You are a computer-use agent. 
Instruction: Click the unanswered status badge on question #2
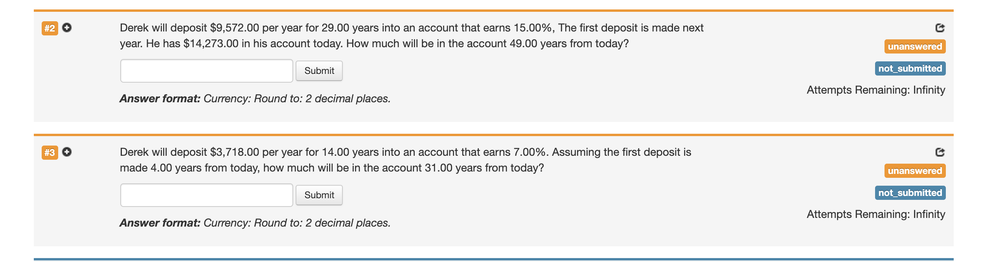coord(915,46)
